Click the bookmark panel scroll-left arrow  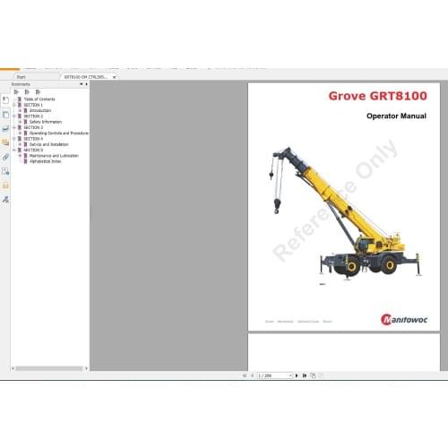point(13,368)
